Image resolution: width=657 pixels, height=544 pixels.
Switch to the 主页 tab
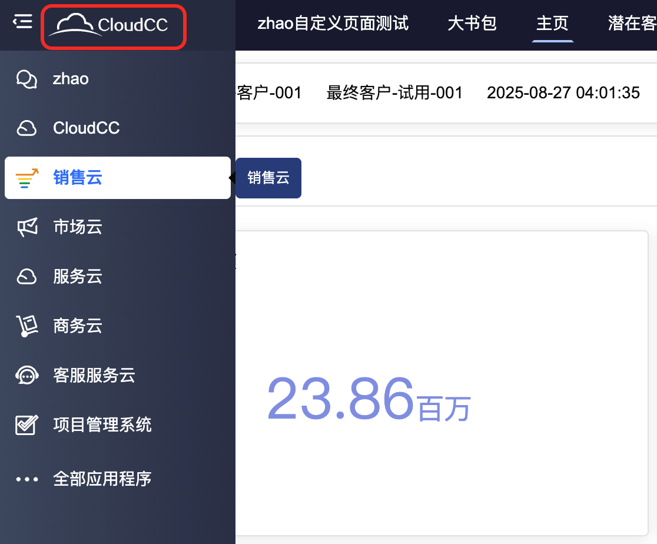click(552, 24)
